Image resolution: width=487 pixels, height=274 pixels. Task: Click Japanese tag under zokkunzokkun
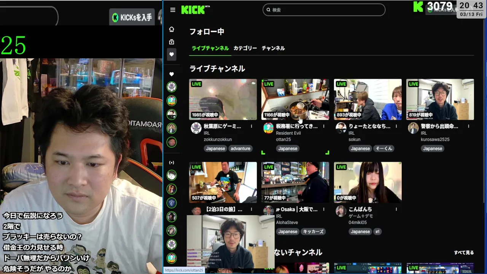[216, 148]
